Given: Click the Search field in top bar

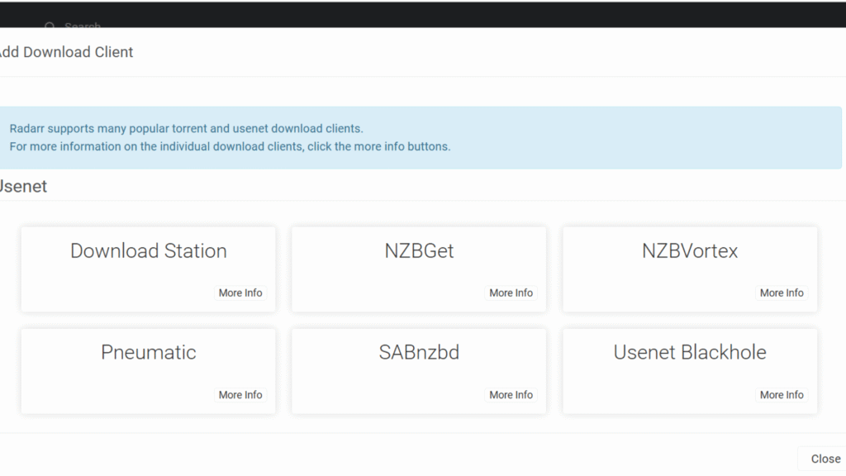Looking at the screenshot, I should point(83,26).
